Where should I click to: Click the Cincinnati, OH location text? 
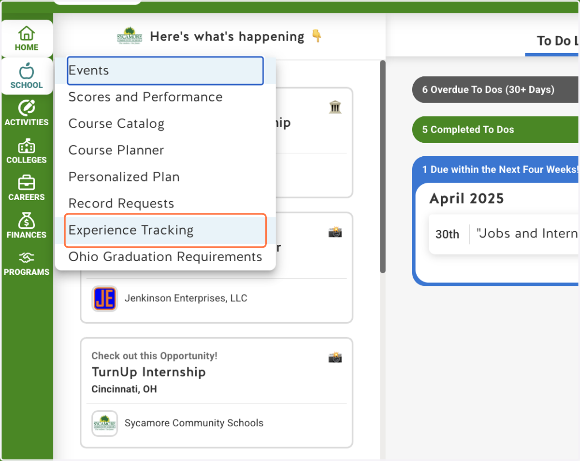124,389
